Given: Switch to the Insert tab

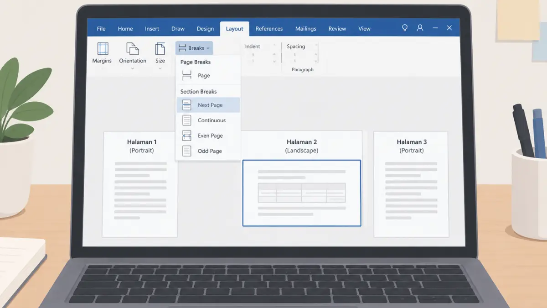Looking at the screenshot, I should pyautogui.click(x=152, y=29).
